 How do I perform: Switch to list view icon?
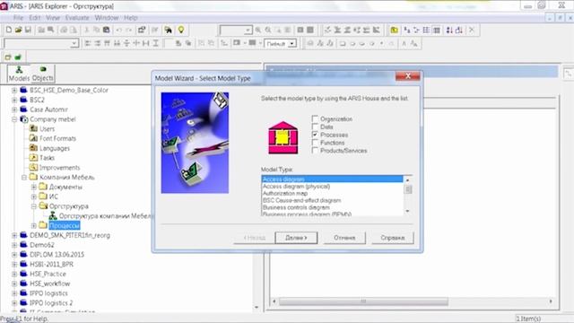(x=426, y=30)
